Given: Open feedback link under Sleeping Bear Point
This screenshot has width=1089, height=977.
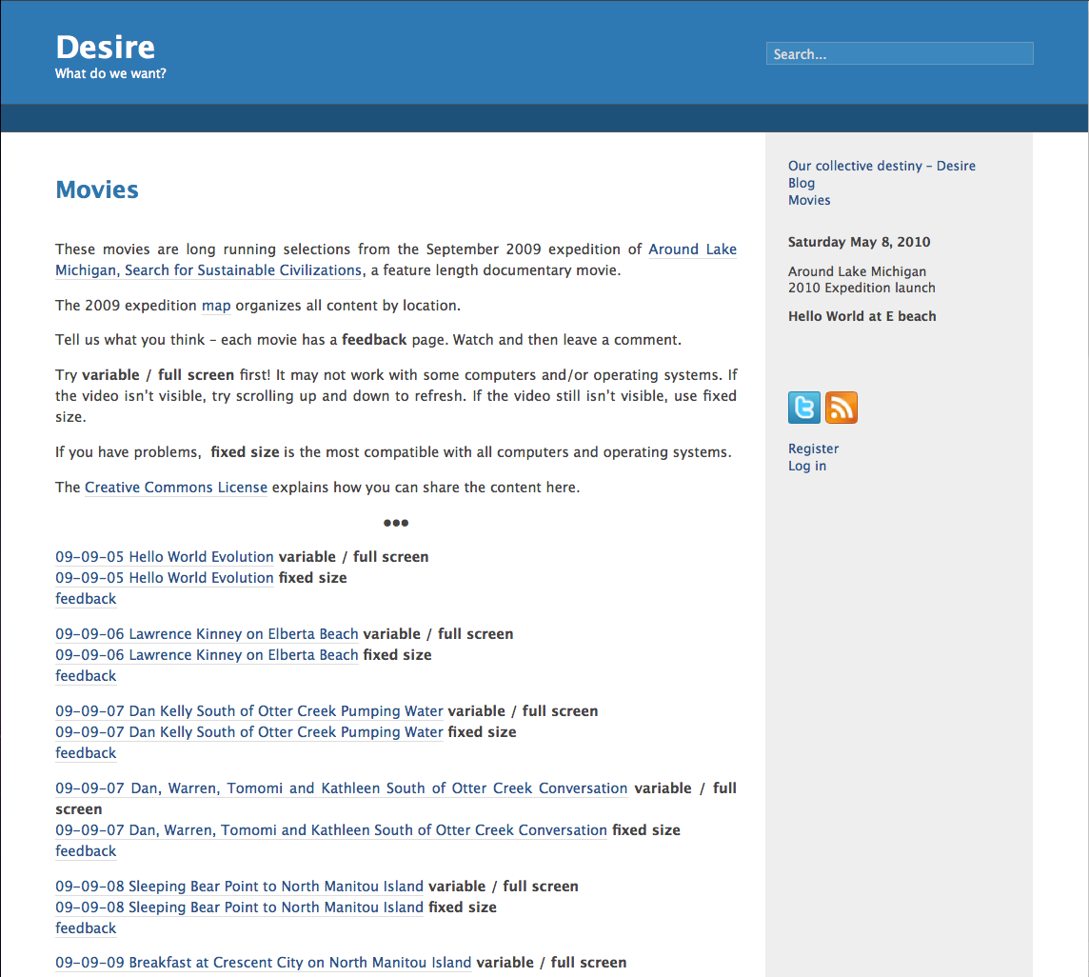Looking at the screenshot, I should 86,927.
